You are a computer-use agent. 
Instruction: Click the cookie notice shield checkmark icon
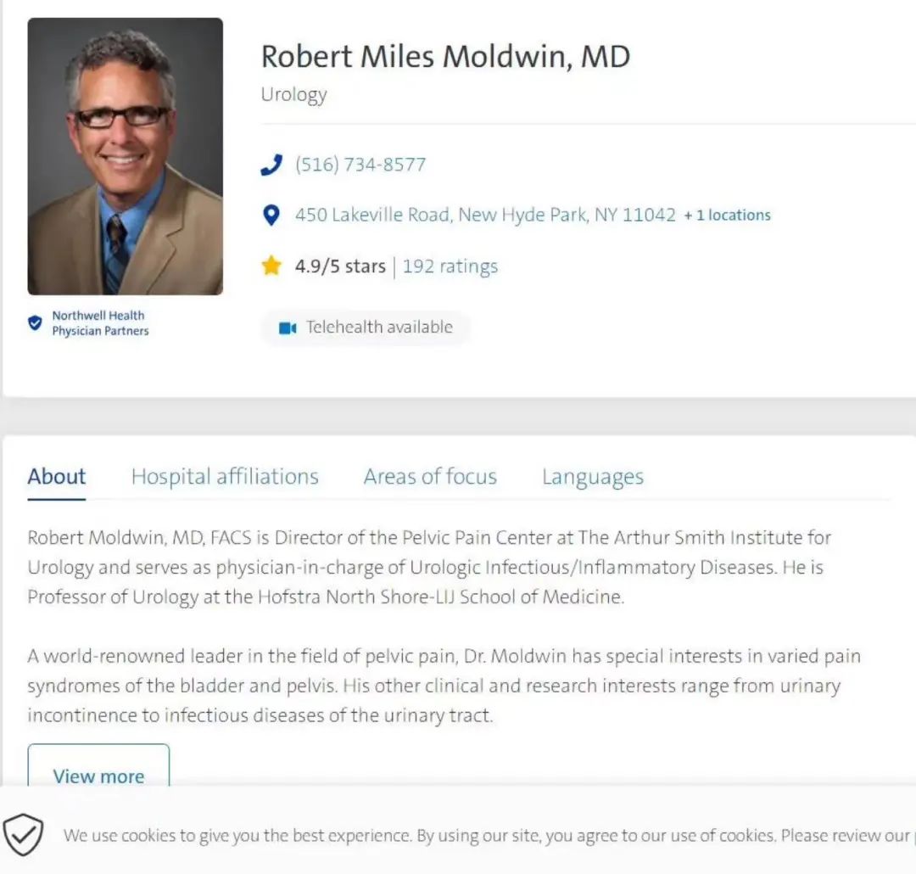[23, 834]
